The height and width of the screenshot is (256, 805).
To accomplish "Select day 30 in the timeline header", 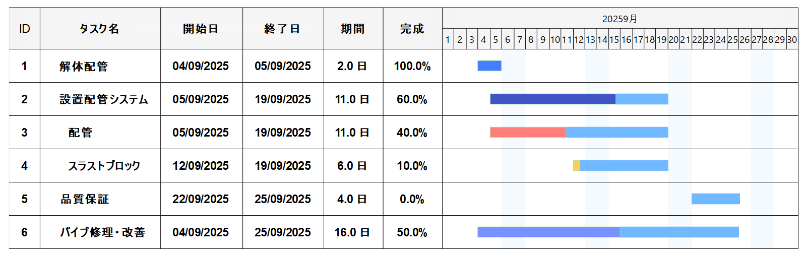I will click(x=792, y=39).
